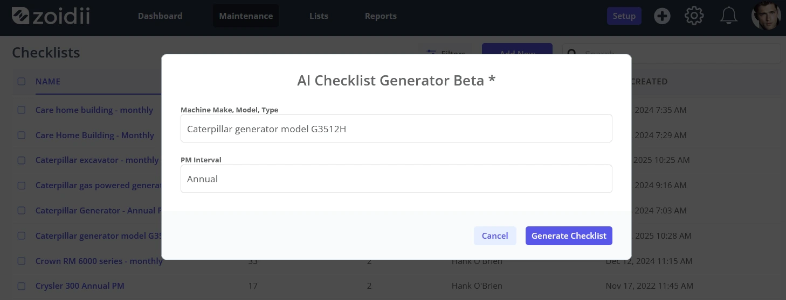Focus the Machine Make, Model, Type field
This screenshot has height=300, width=786.
click(396, 128)
